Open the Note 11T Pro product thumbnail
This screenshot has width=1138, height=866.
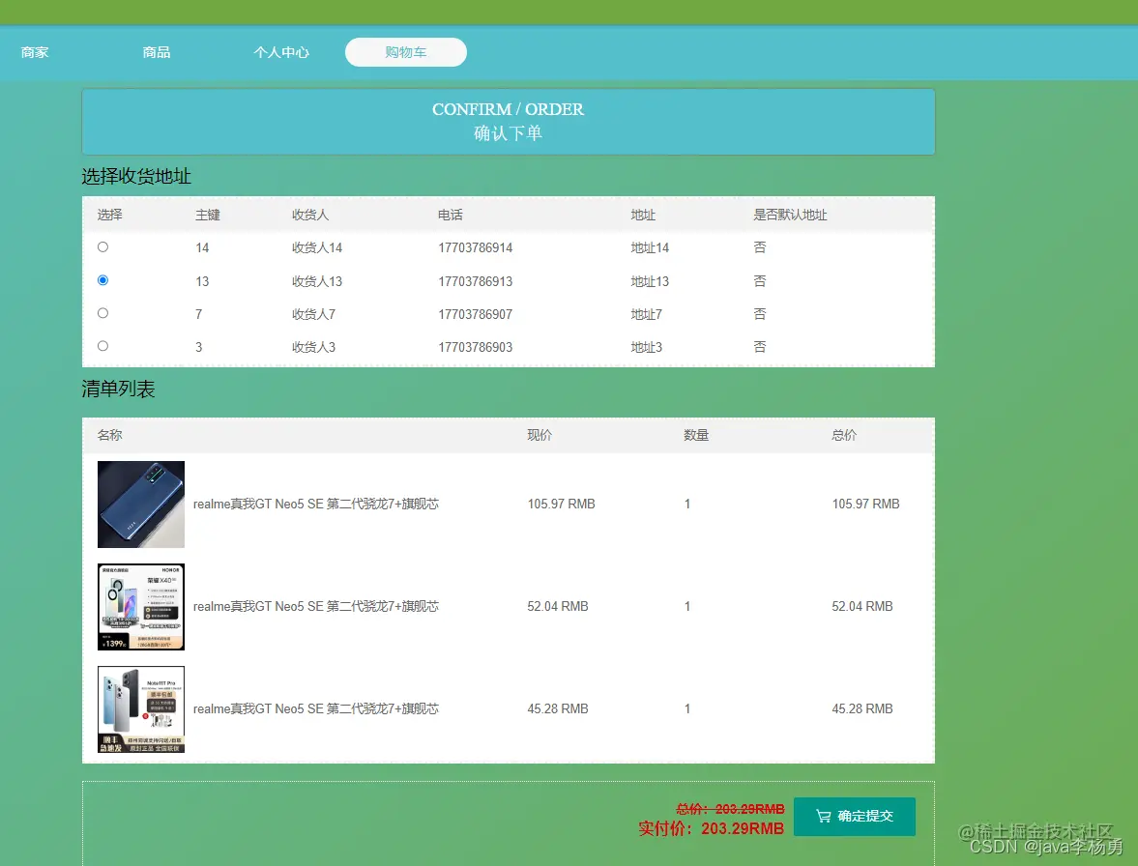coord(141,709)
